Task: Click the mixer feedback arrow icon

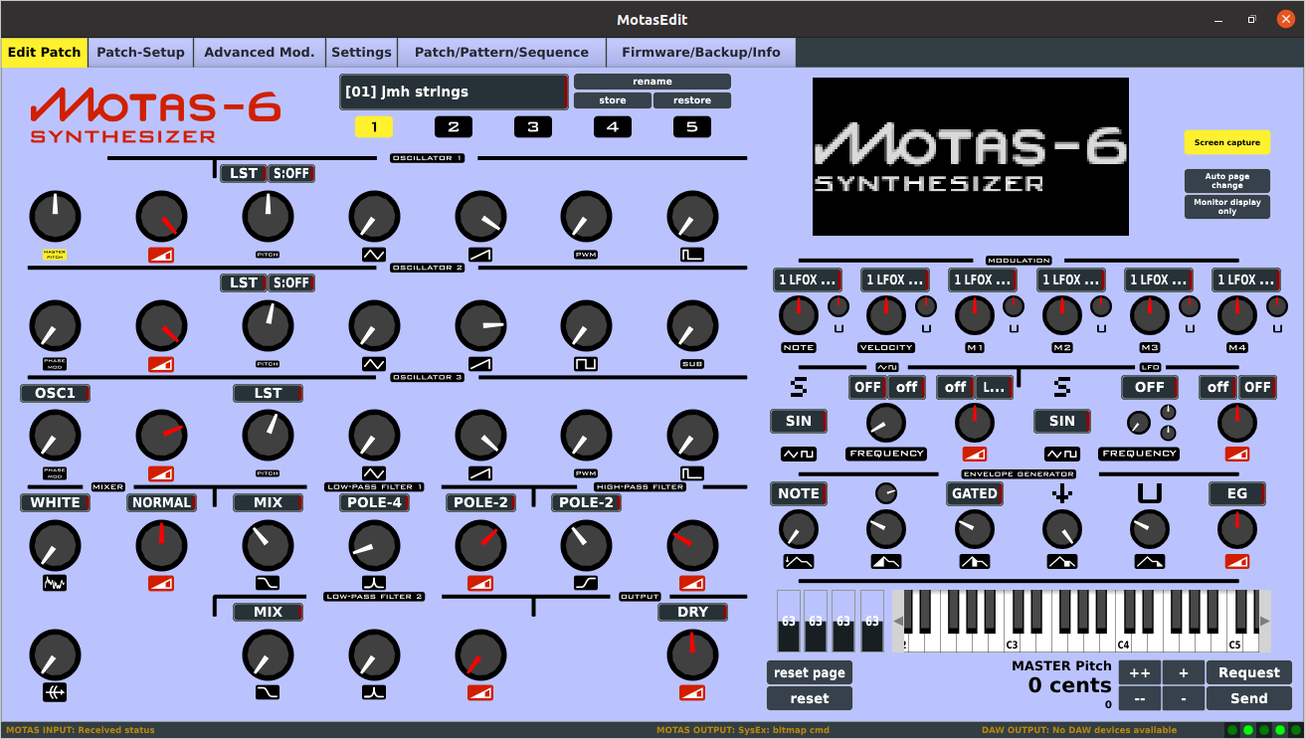Action: [55, 691]
